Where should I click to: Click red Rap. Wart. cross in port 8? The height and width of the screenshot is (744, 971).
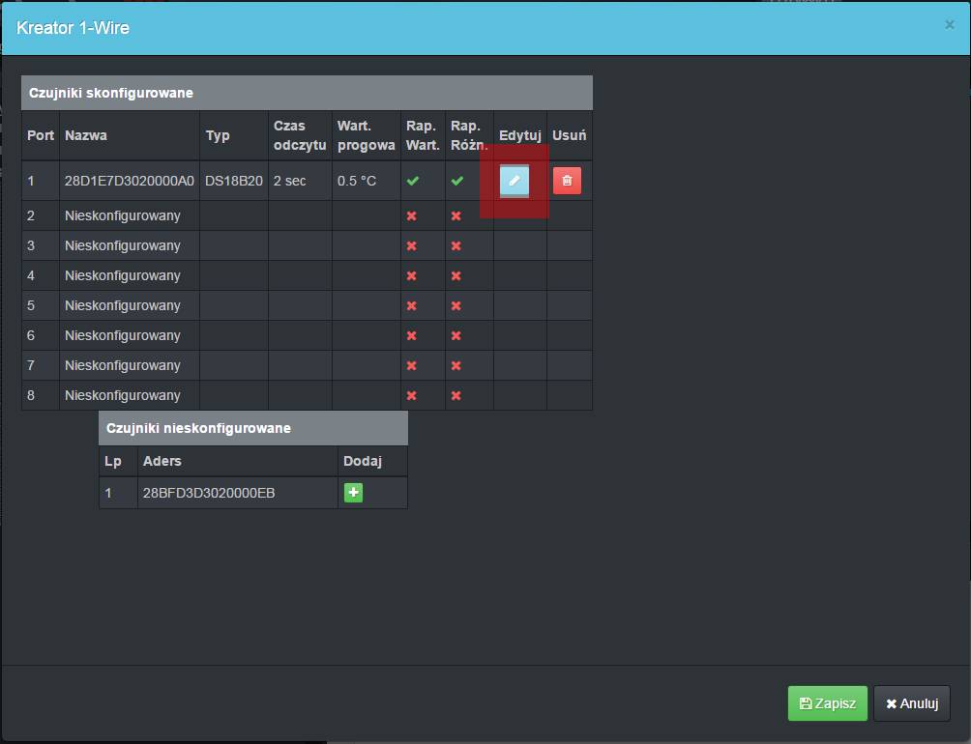(x=412, y=395)
